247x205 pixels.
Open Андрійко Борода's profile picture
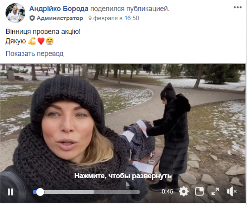click(15, 13)
